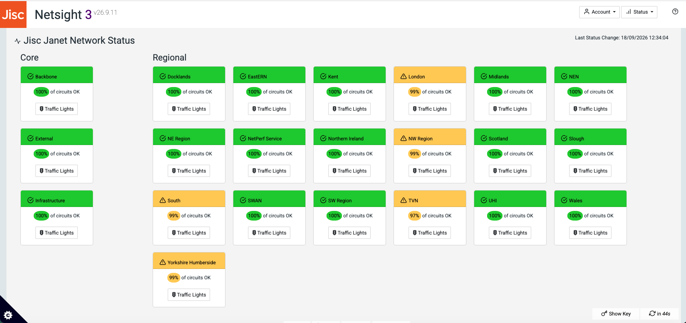Image resolution: width=686 pixels, height=323 pixels.
Task: View Traffic Lights for EastERN
Action: (269, 109)
